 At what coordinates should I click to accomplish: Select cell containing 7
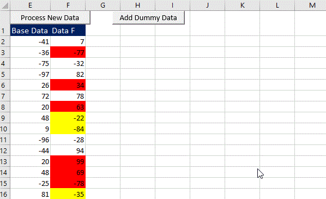(68, 41)
